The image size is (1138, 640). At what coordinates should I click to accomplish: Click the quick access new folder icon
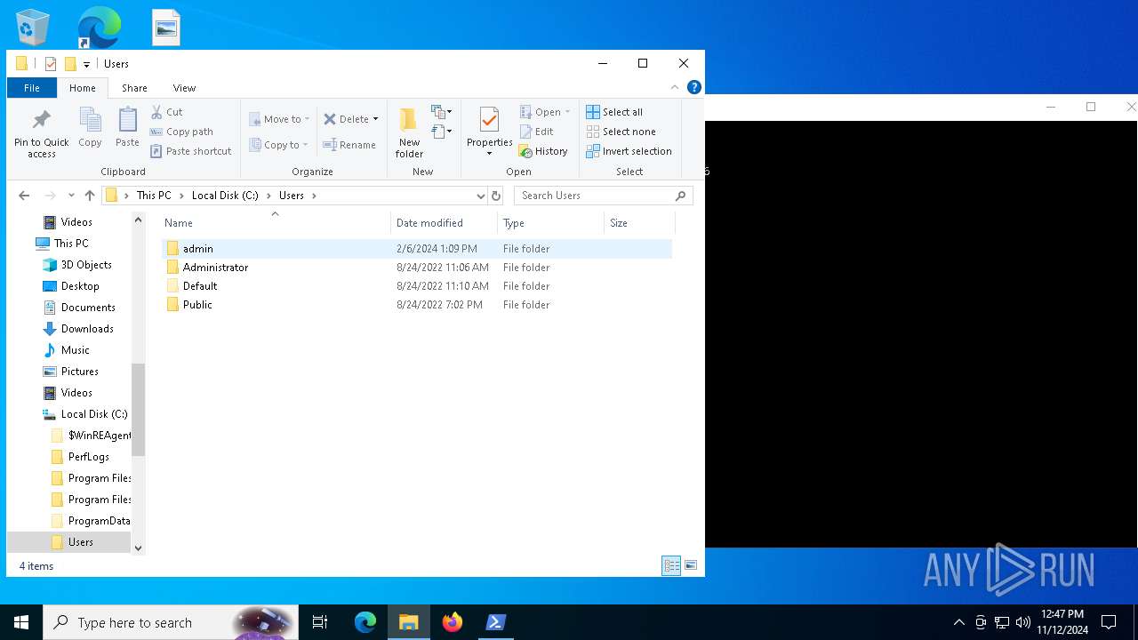coord(70,64)
